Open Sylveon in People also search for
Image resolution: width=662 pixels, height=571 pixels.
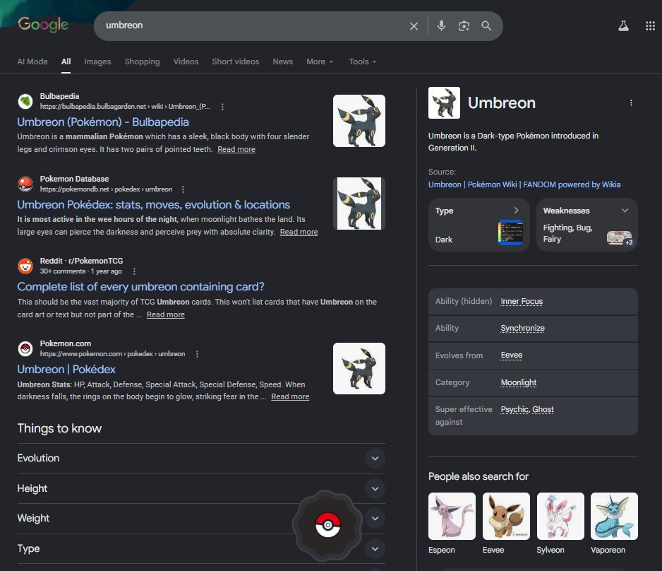click(560, 524)
